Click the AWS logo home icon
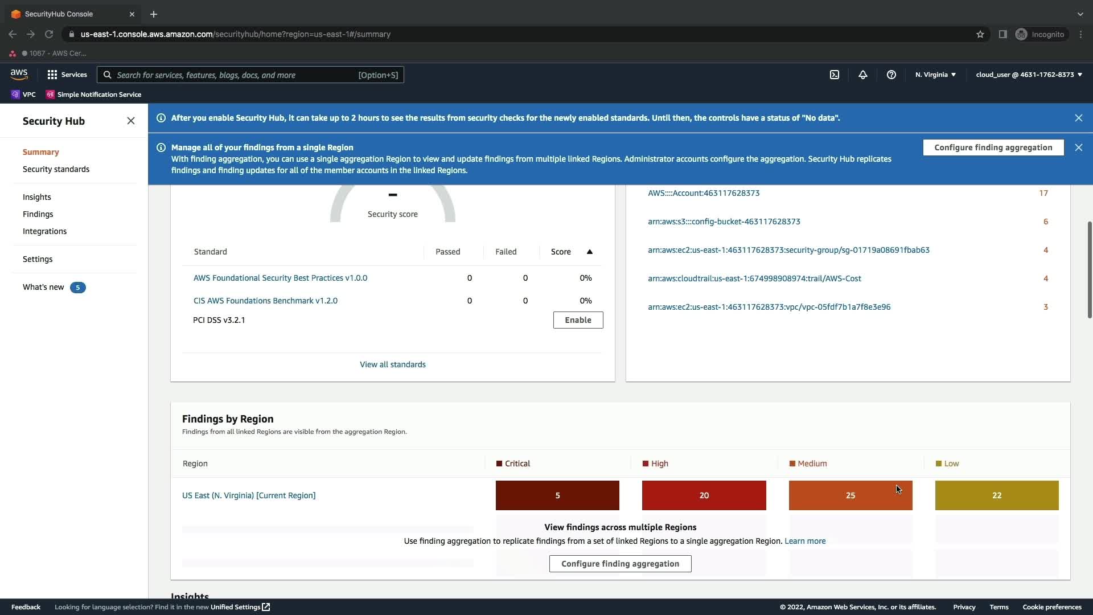This screenshot has width=1093, height=615. 19,75
